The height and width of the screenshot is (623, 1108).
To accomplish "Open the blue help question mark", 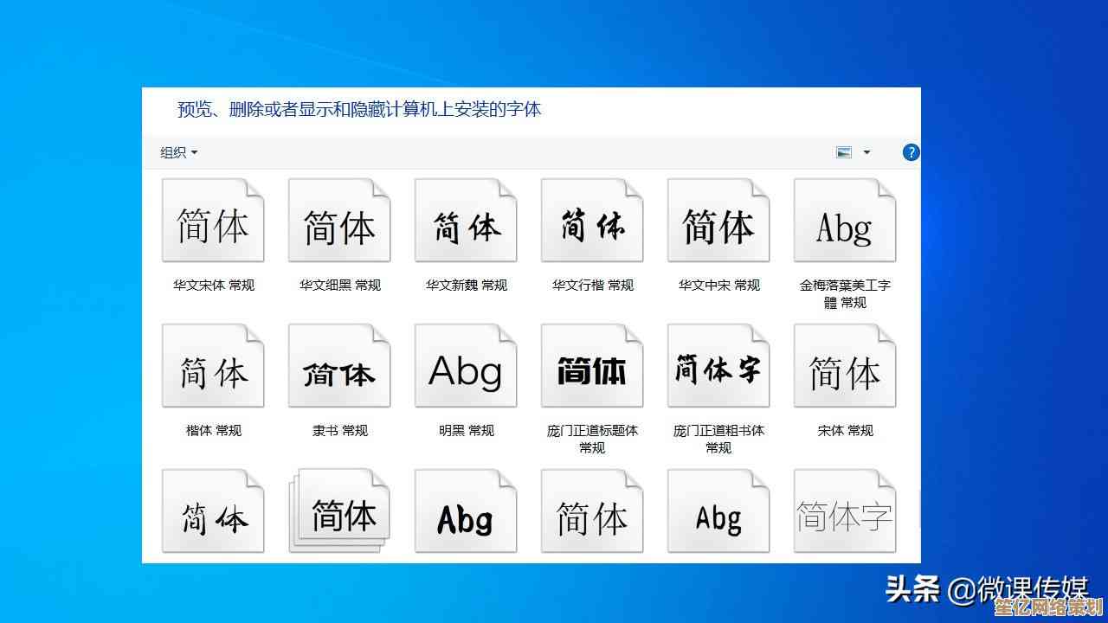I will point(911,152).
